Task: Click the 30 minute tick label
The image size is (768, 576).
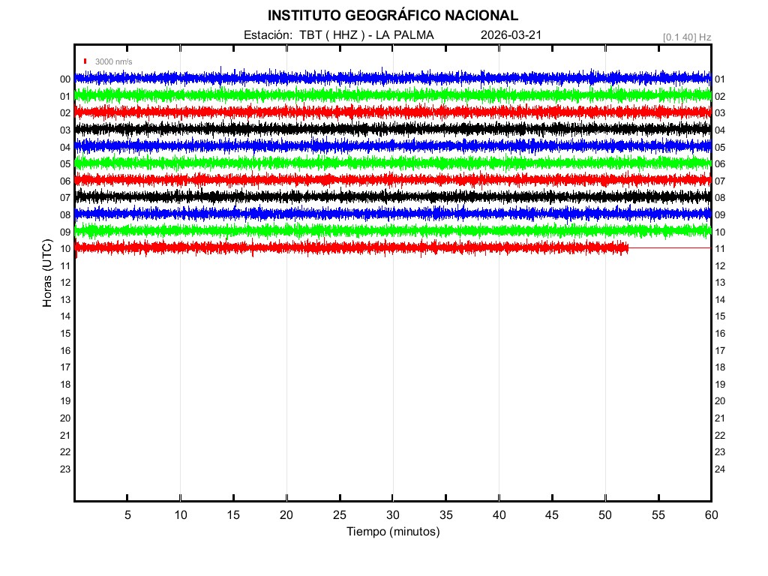Action: pyautogui.click(x=392, y=515)
